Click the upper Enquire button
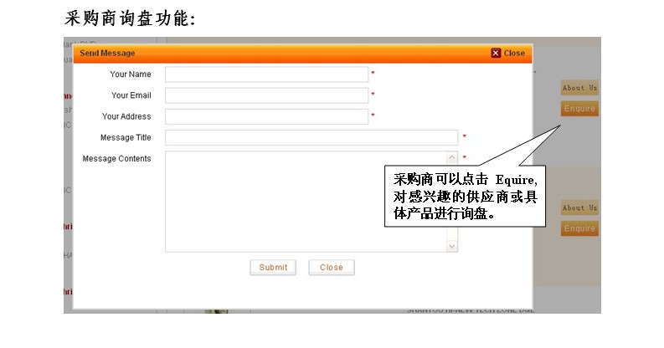The image size is (664, 348). [x=579, y=109]
